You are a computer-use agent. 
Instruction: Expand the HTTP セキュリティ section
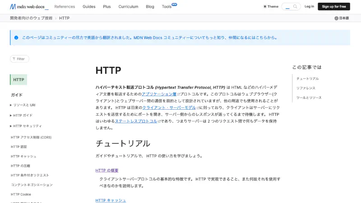click(11, 126)
